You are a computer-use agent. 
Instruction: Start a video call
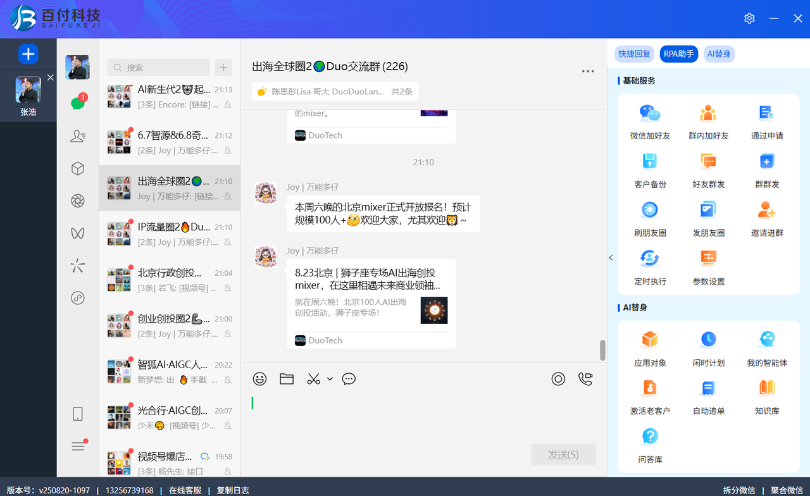(x=584, y=378)
